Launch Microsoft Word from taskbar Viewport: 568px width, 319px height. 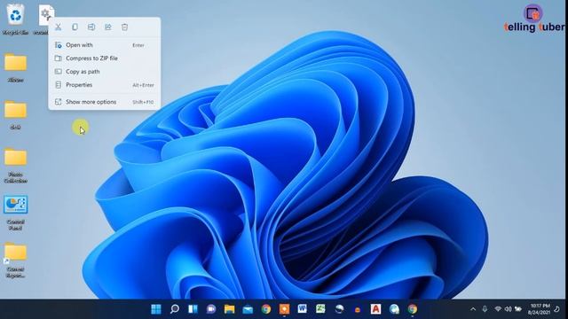click(x=303, y=309)
